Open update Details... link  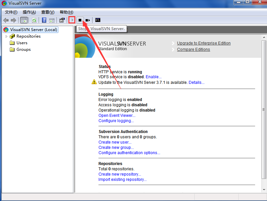pyautogui.click(x=197, y=83)
